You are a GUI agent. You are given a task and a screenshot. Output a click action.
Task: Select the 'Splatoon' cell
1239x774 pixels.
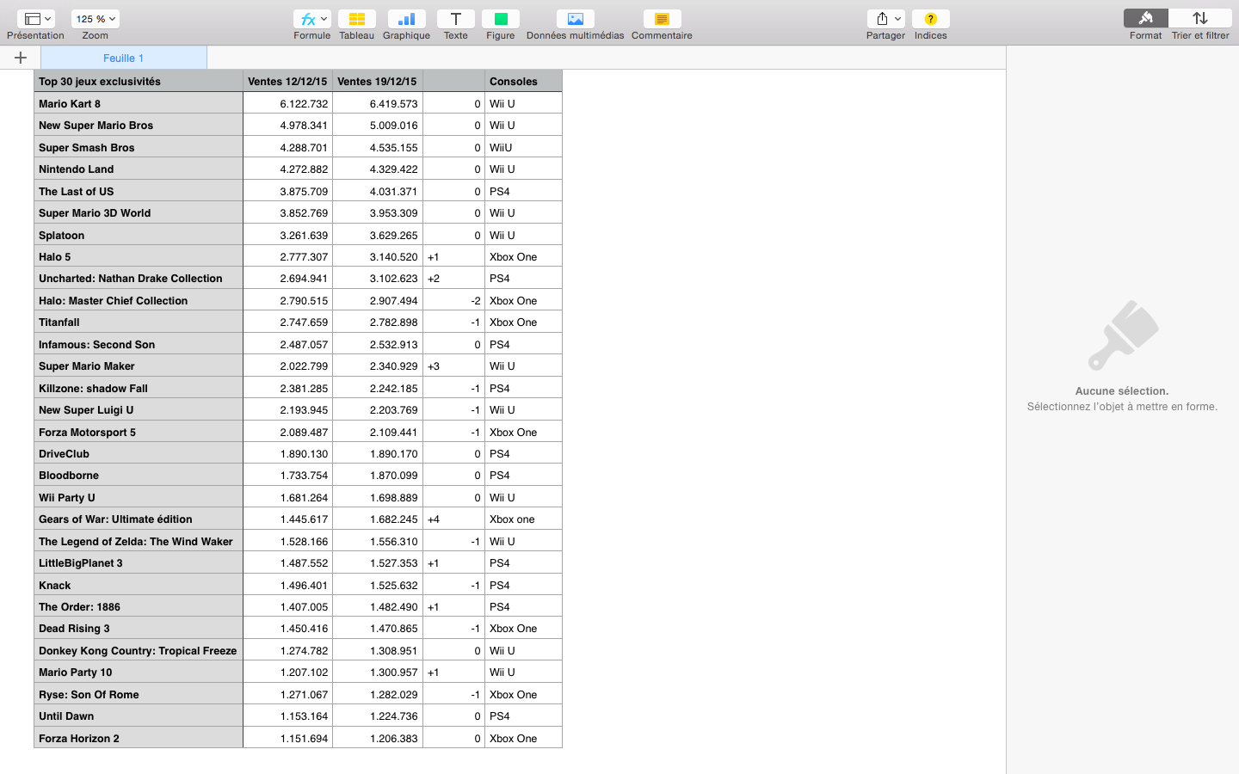click(x=139, y=235)
